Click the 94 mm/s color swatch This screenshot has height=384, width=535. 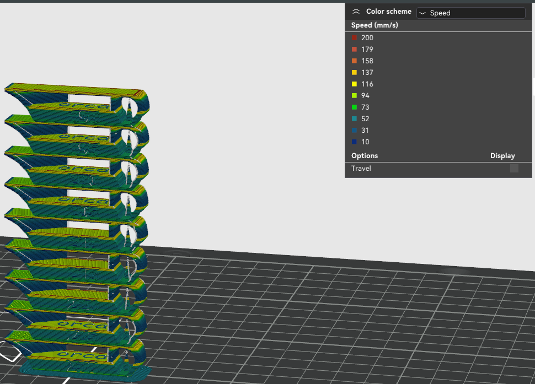coord(354,96)
